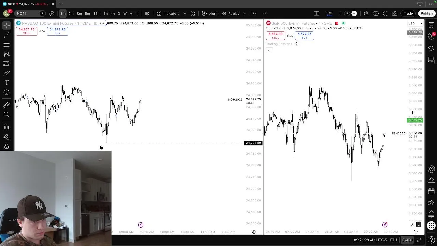437x246 pixels.
Task: Toggle magnet mode for drawings
Action: (6, 127)
